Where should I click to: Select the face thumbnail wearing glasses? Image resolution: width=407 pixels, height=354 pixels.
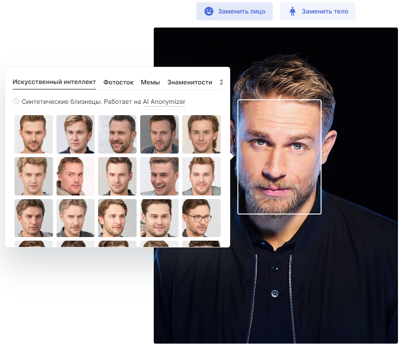[201, 218]
